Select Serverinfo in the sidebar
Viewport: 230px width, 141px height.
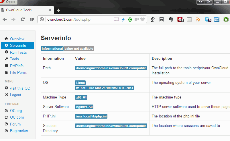[x=17, y=45]
